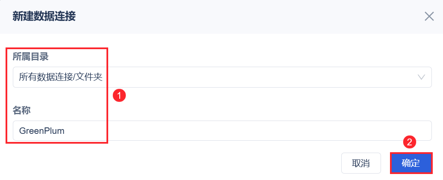Click the 所有数据连接/文件夹 selected value text
This screenshot has width=443, height=180.
coord(60,77)
